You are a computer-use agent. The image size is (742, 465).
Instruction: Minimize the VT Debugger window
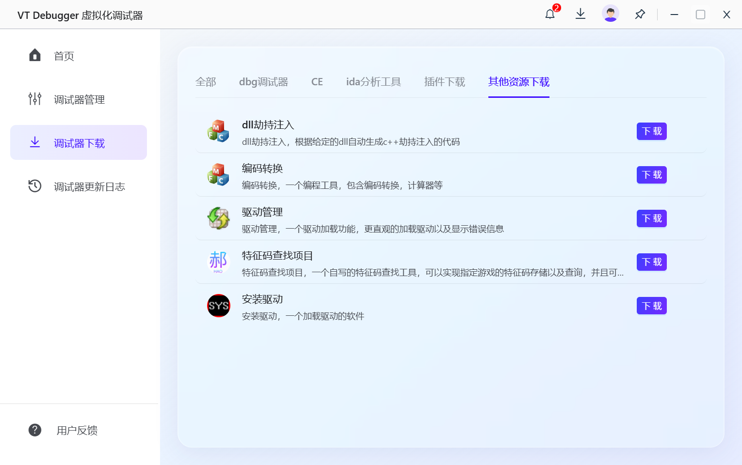tap(674, 15)
